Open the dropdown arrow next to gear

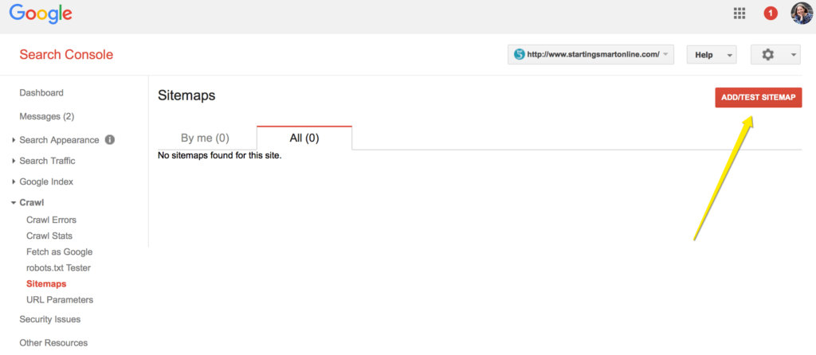[793, 55]
